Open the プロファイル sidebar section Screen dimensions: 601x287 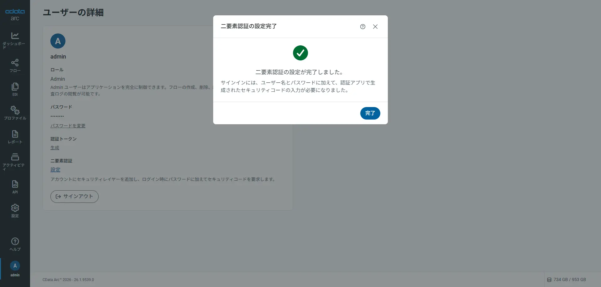point(15,113)
